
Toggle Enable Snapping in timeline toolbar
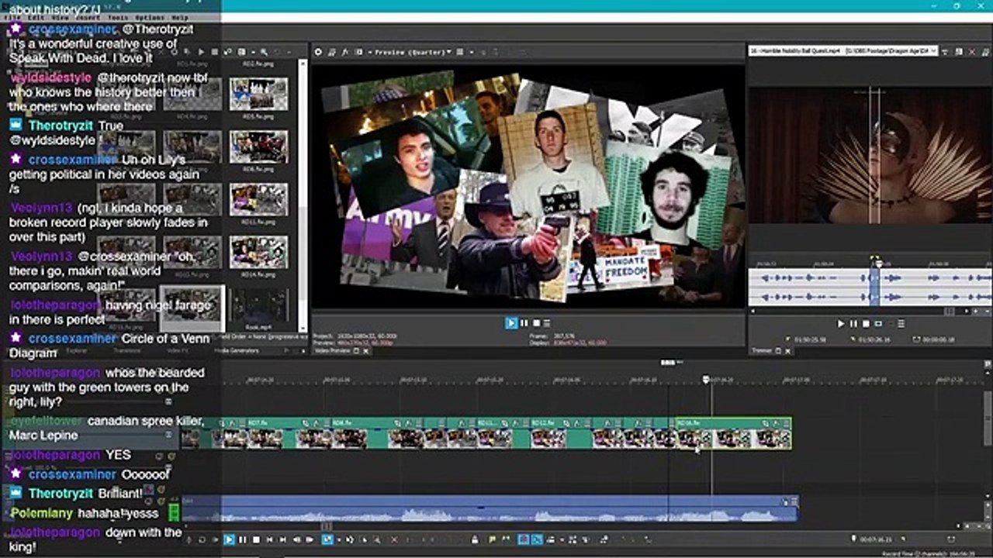tap(524, 539)
